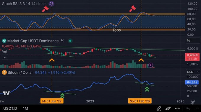
Task: Select the Tops text annotation
Action: tap(117, 30)
